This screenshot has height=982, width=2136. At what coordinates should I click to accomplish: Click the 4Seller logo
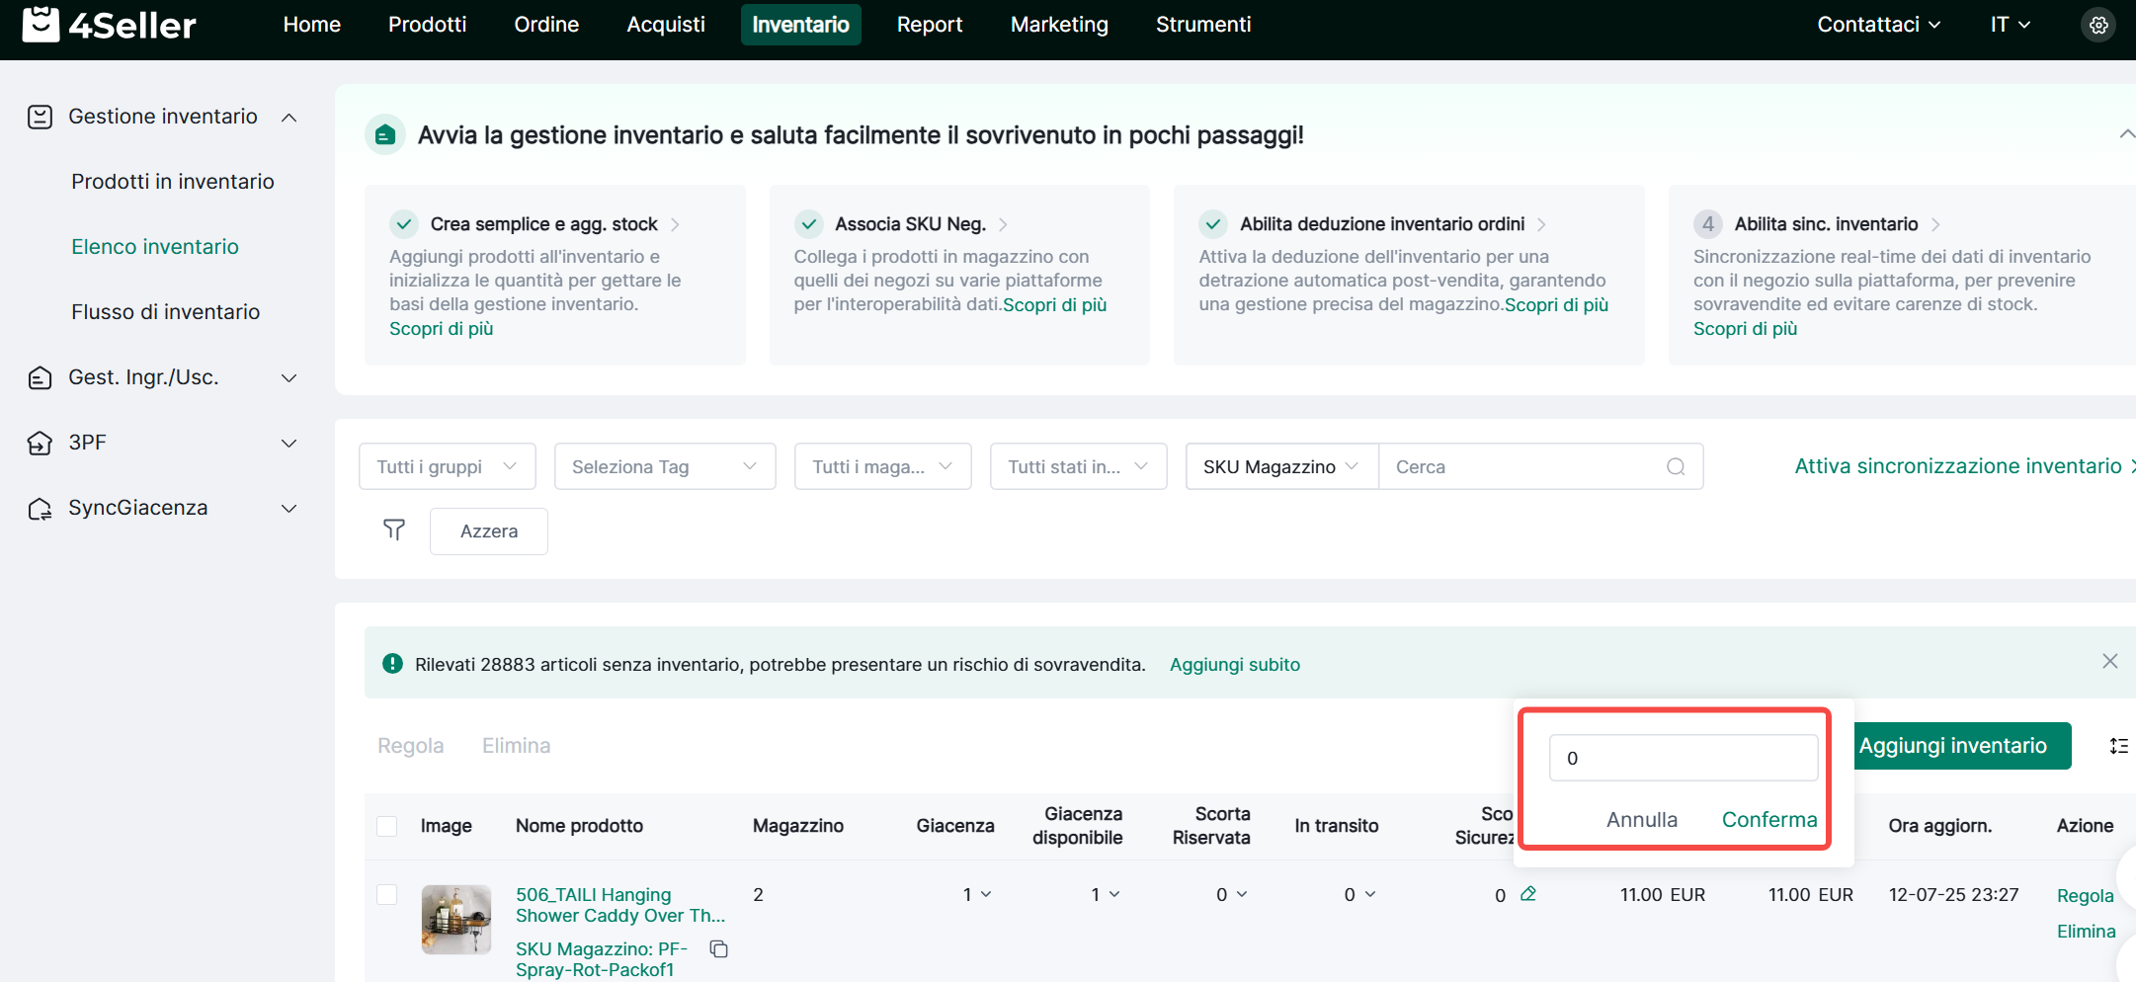[109, 25]
